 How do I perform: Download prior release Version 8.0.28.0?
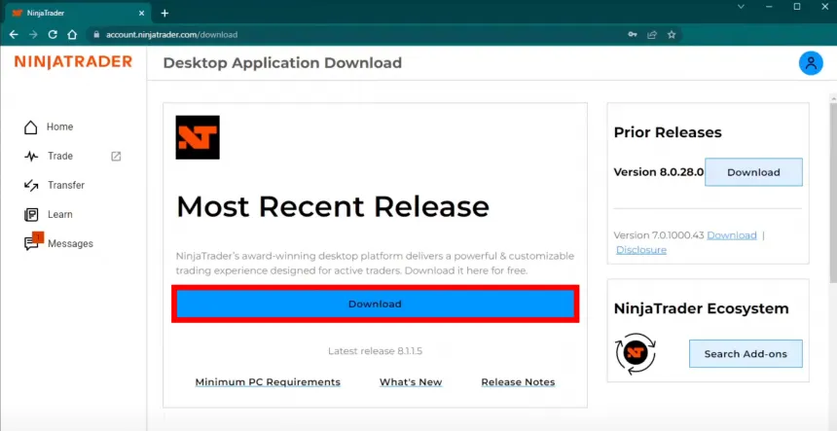tap(753, 172)
